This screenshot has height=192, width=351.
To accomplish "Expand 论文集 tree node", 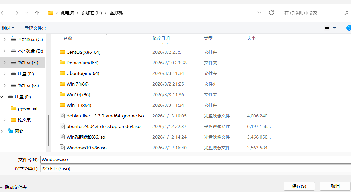I will [5, 120].
